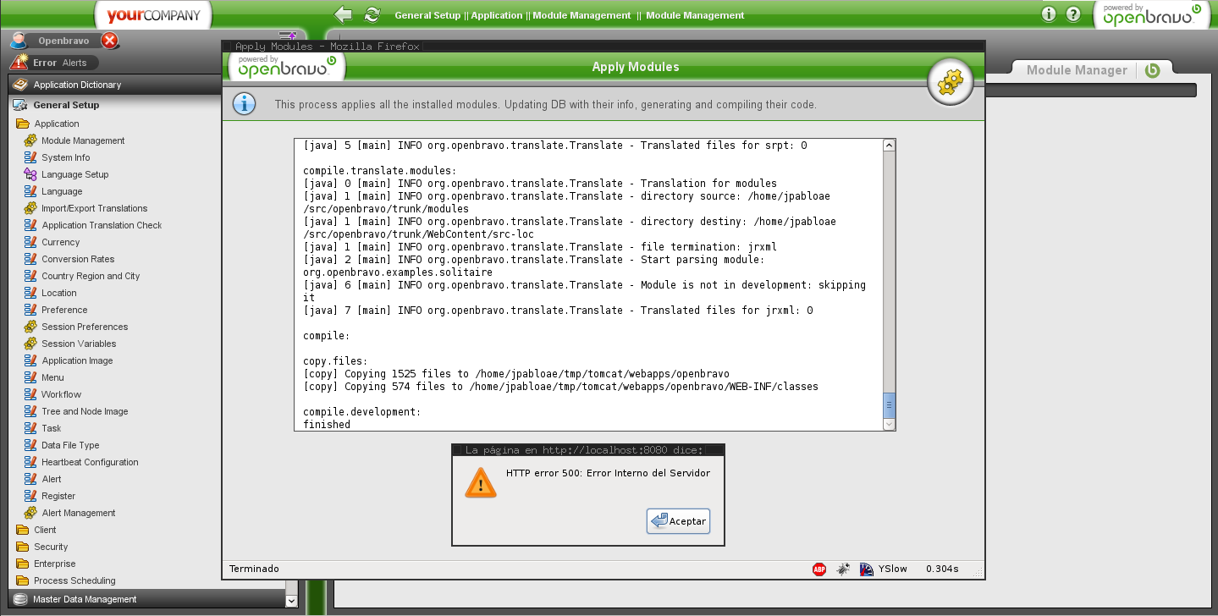The width and height of the screenshot is (1218, 616).
Task: Select Heartbeat Configuration in the tree
Action: pos(90,462)
